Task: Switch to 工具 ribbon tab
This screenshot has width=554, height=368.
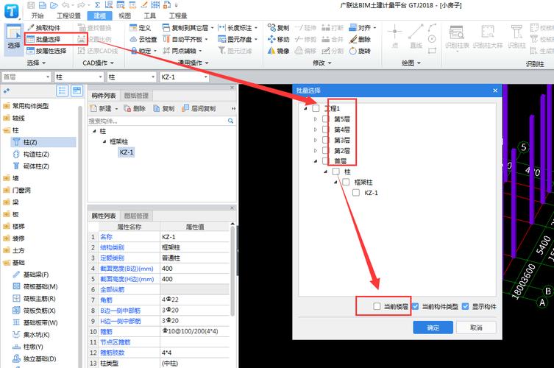Action: [x=150, y=16]
